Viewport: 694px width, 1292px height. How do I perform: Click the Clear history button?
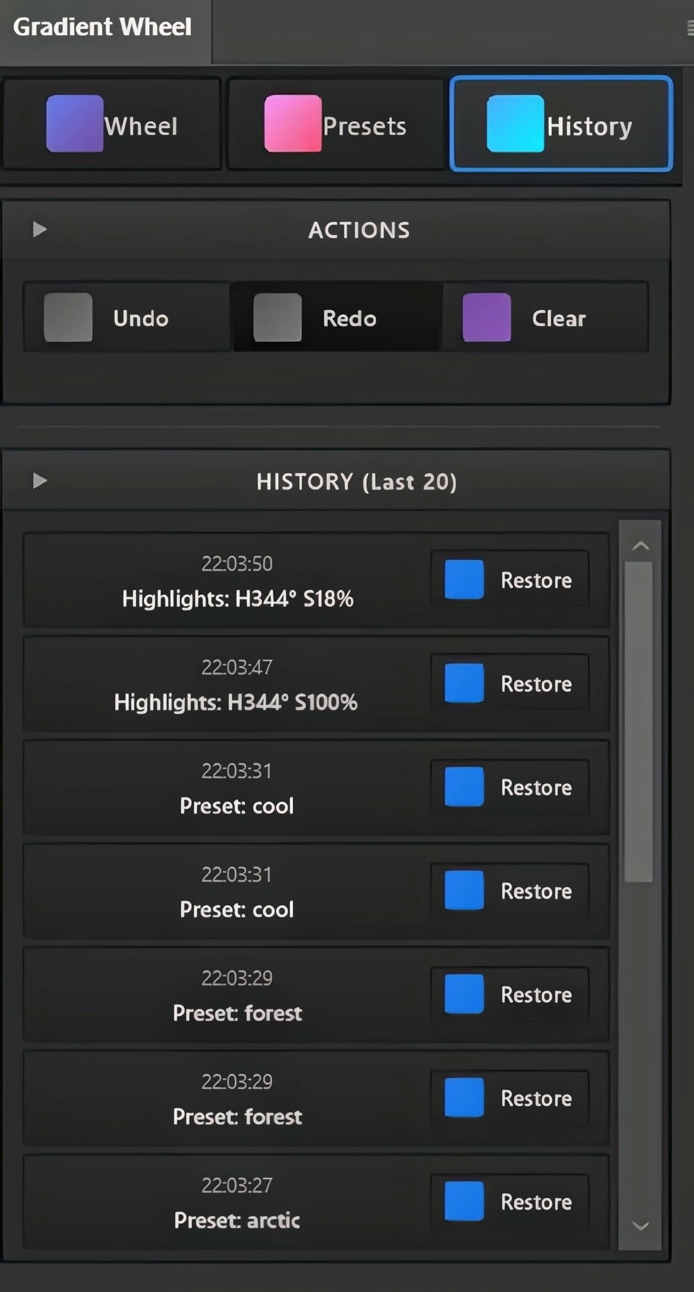point(545,317)
